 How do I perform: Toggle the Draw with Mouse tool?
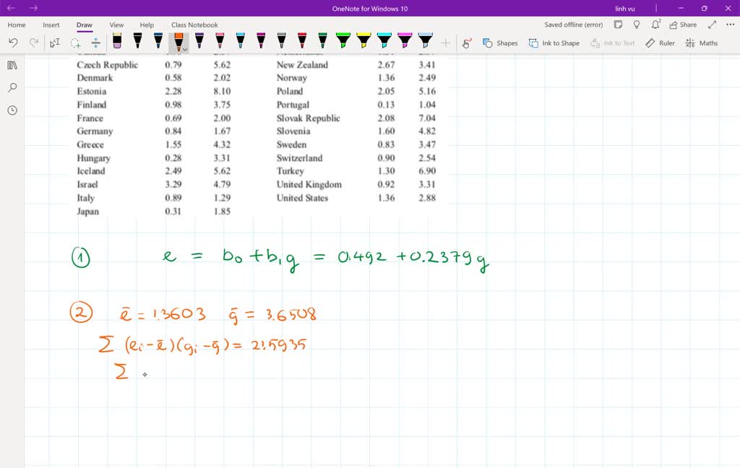tap(468, 43)
